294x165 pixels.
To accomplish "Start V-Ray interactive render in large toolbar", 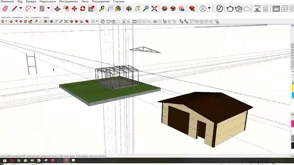I will pyautogui.click(x=239, y=9).
